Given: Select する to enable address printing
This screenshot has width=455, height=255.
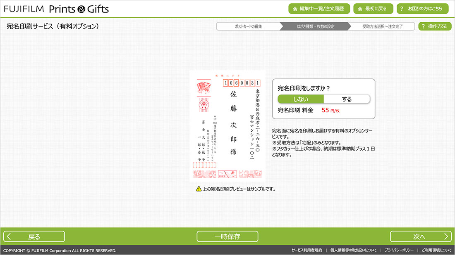Looking at the screenshot, I should coord(347,99).
